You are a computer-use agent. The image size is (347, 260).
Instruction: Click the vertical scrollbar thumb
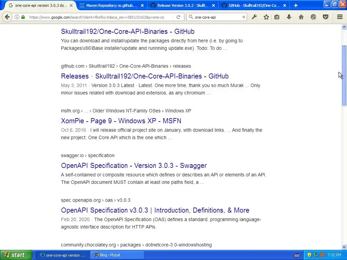[x=344, y=75]
